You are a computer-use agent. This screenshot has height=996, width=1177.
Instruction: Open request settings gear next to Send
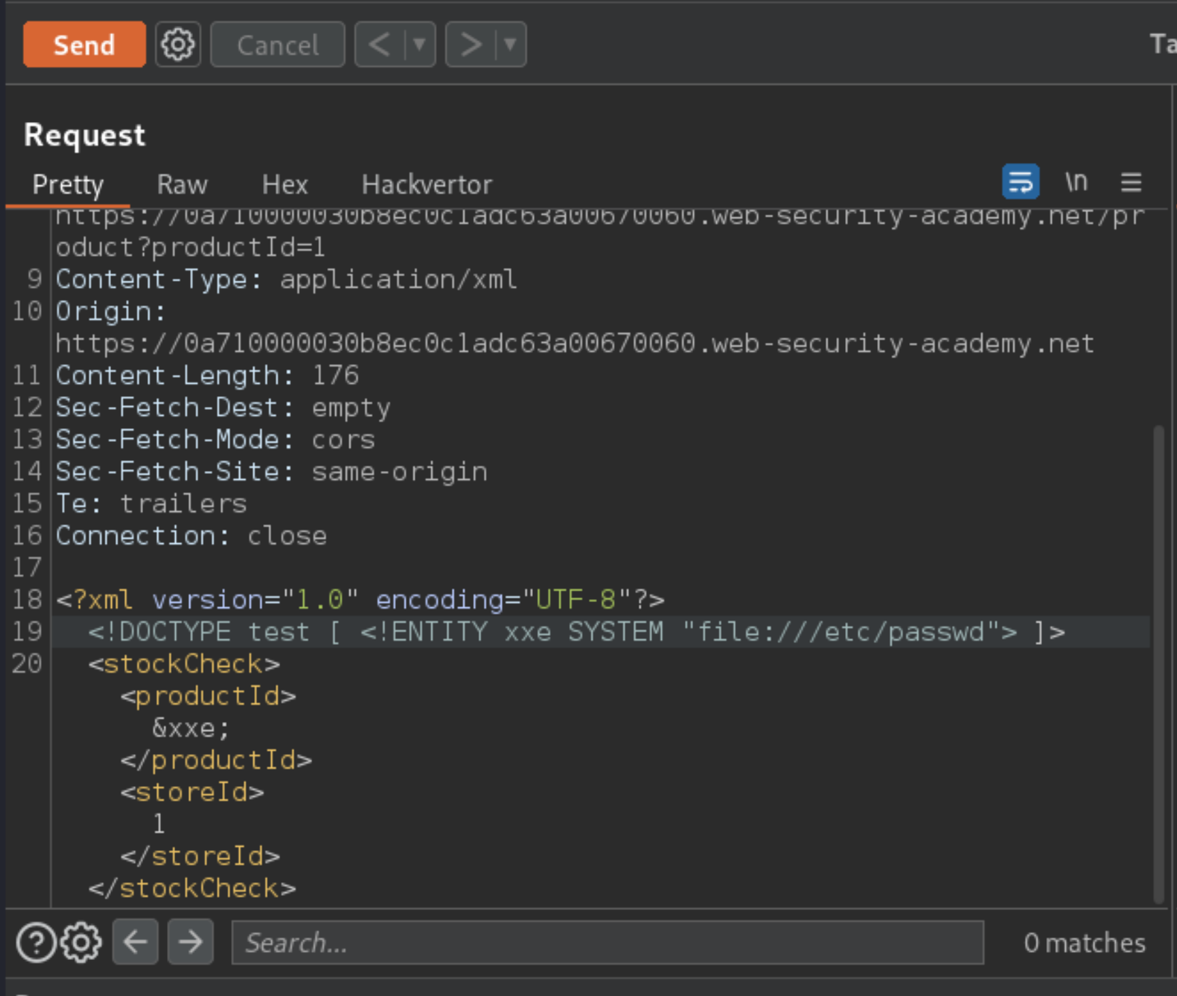pos(178,44)
